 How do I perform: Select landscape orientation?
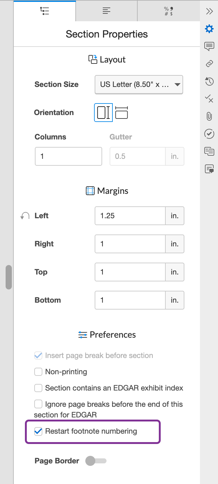[122, 113]
